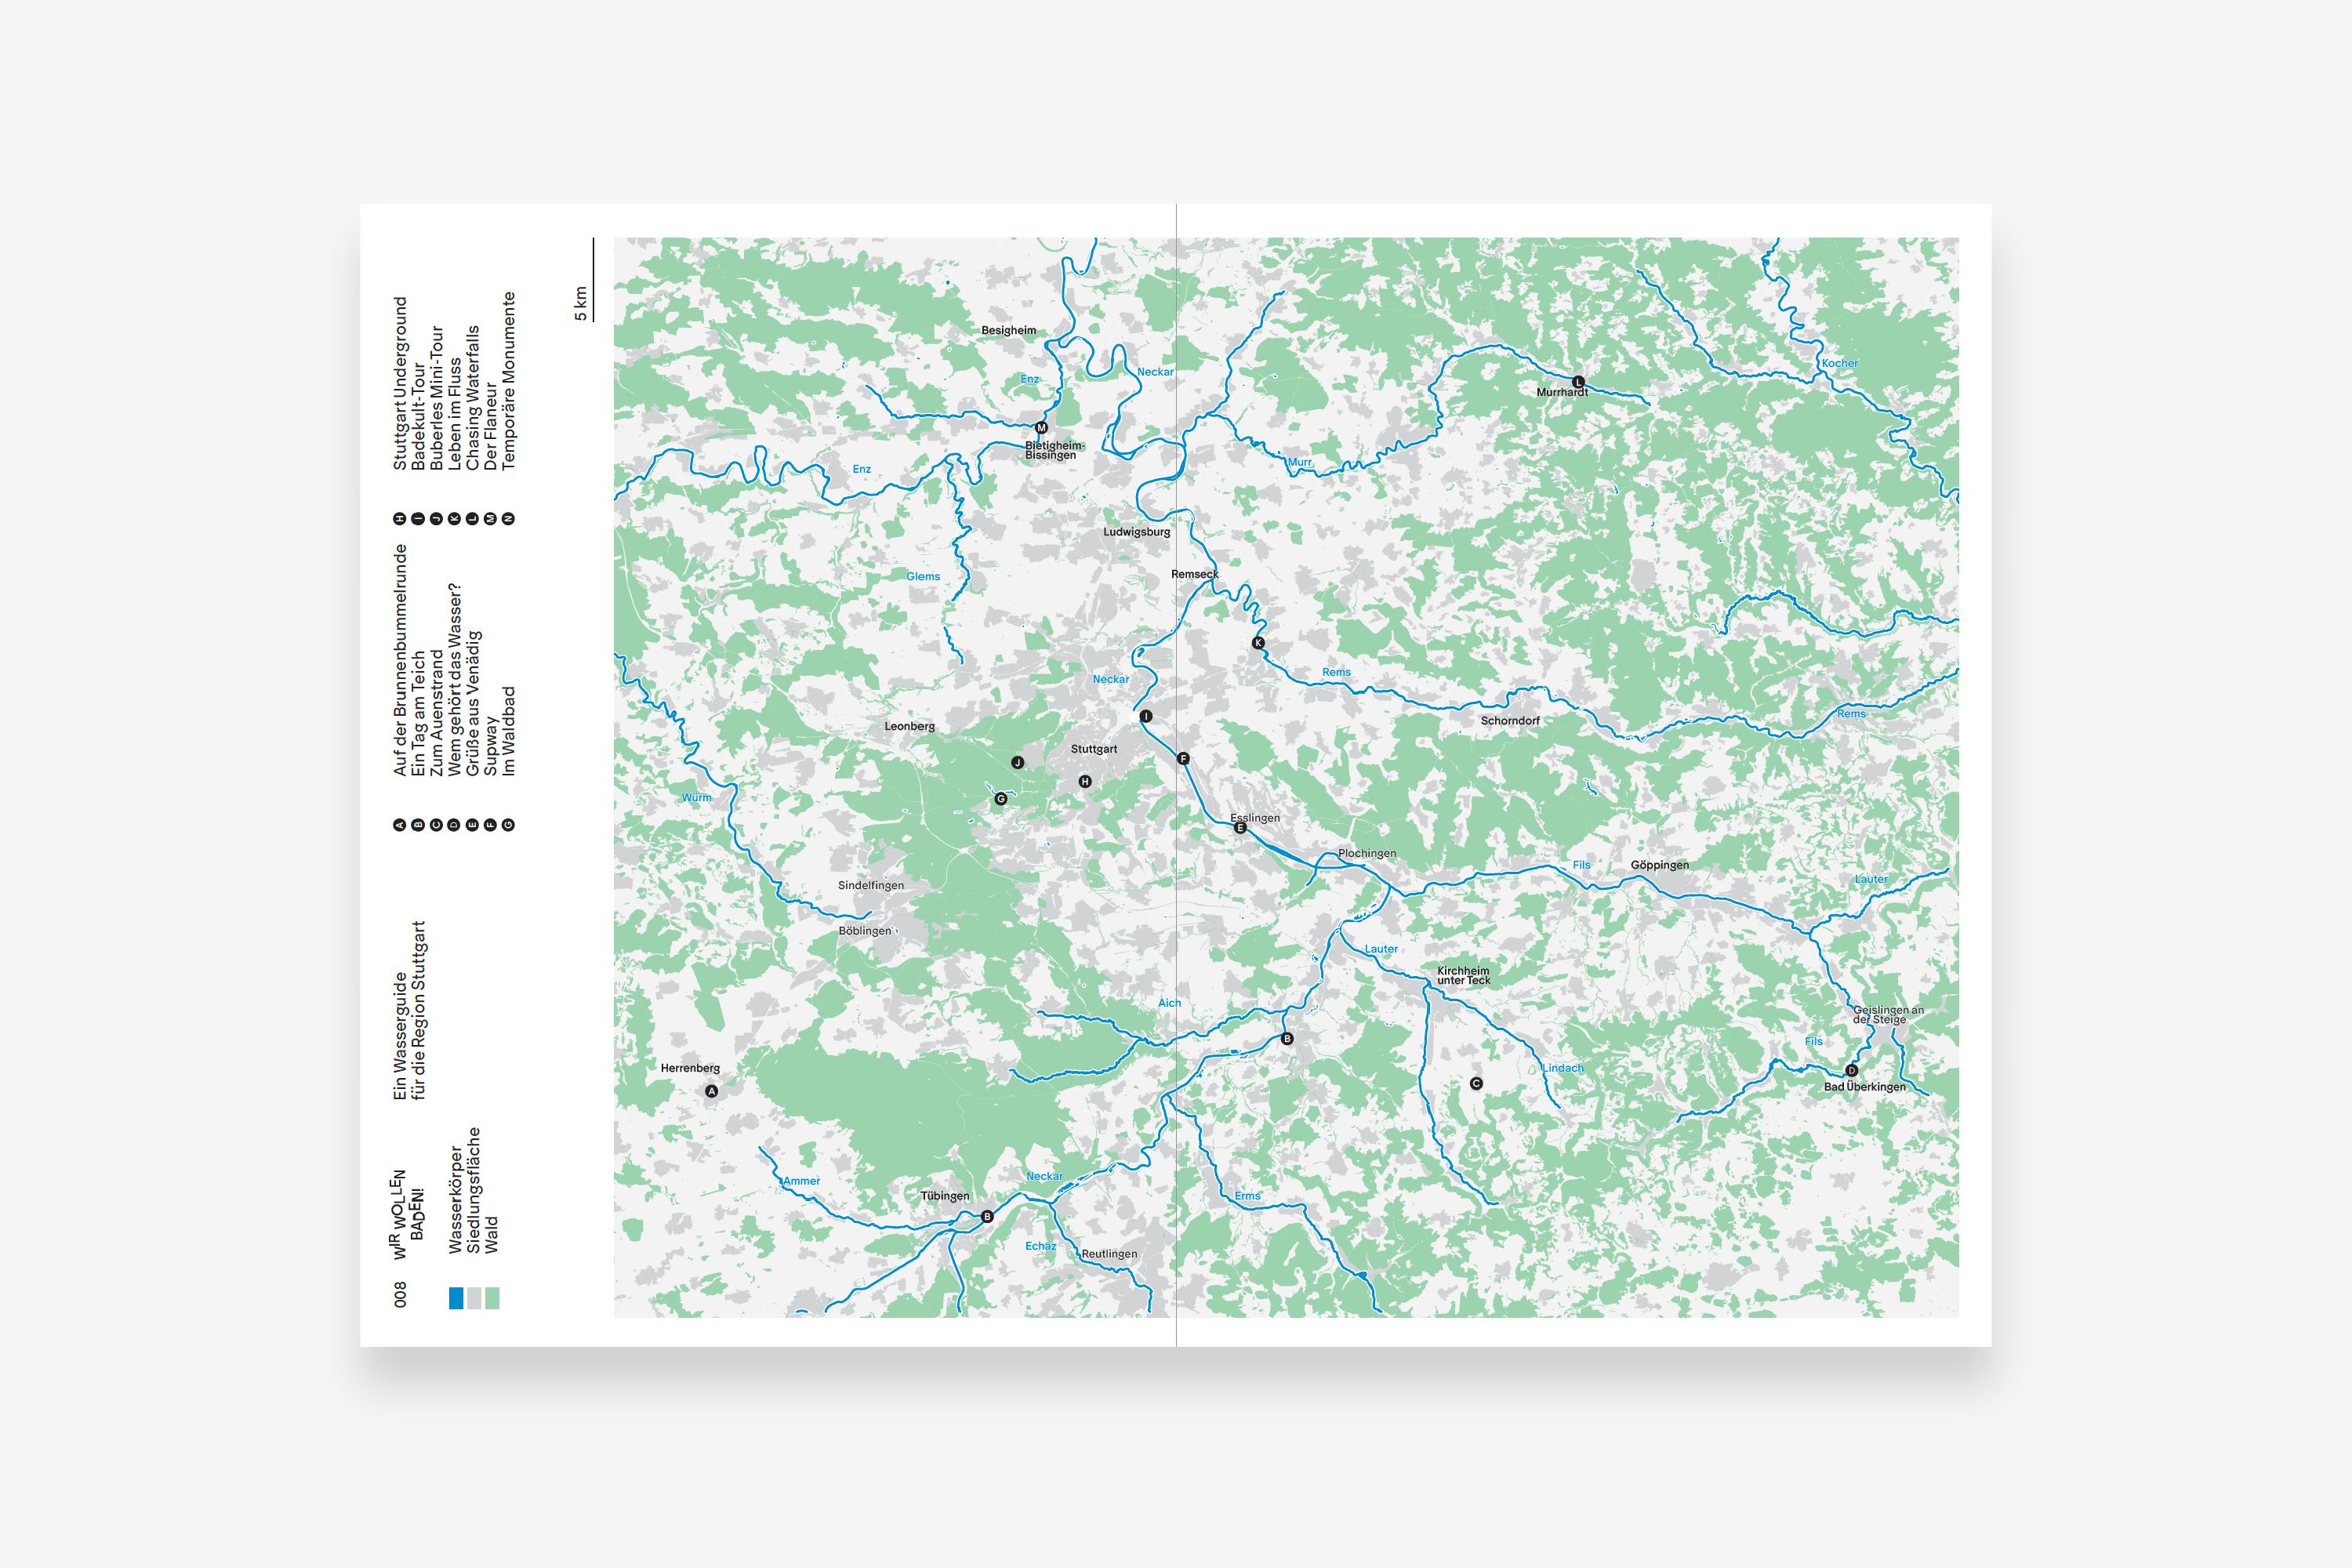Click the 'Auf der Brunnenbummelrunde' legend entry
2352x1568 pixels.
[x=400, y=660]
